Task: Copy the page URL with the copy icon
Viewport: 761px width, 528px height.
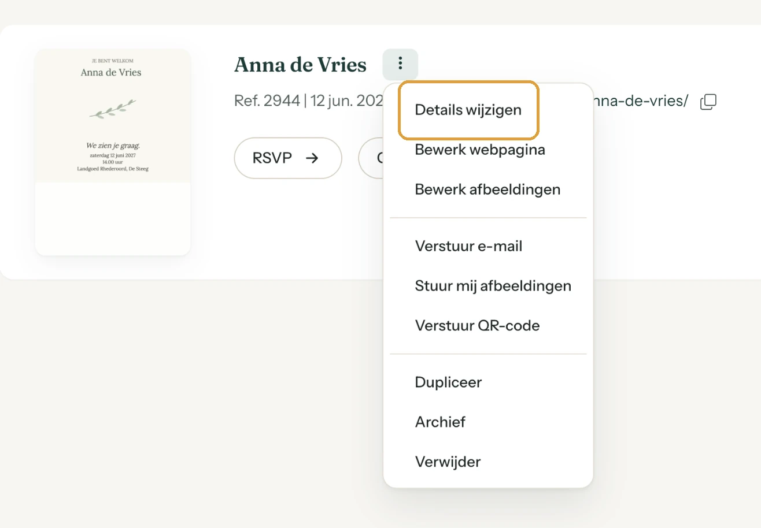Action: [708, 102]
